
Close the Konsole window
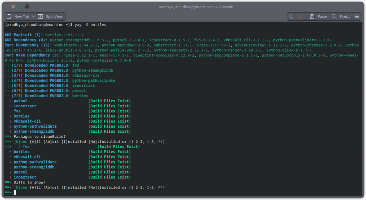(6, 6)
